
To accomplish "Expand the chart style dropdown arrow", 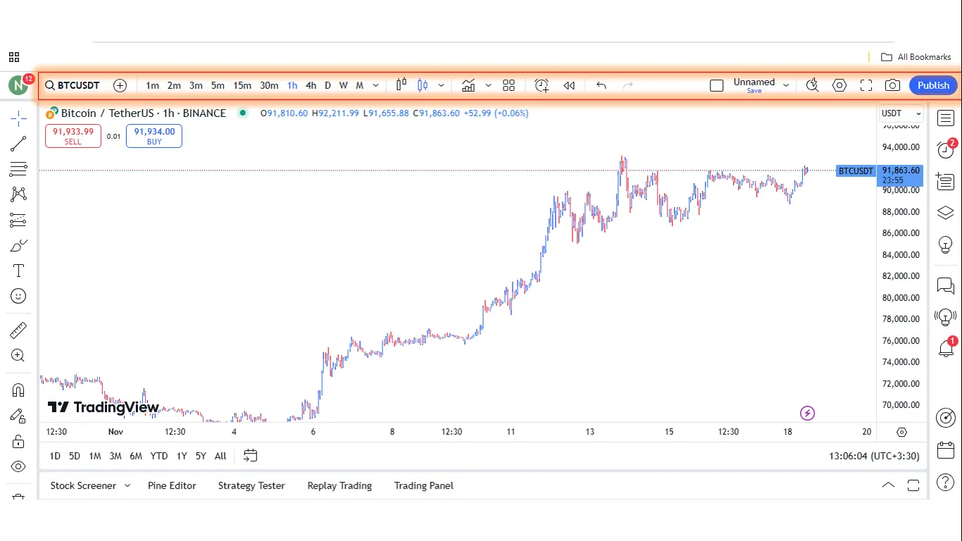I will pos(442,85).
